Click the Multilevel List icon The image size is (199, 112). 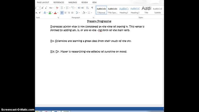click(72, 8)
